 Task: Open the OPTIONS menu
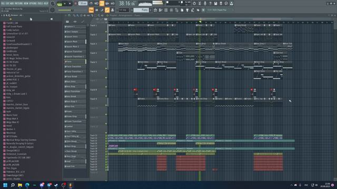point(33,4)
